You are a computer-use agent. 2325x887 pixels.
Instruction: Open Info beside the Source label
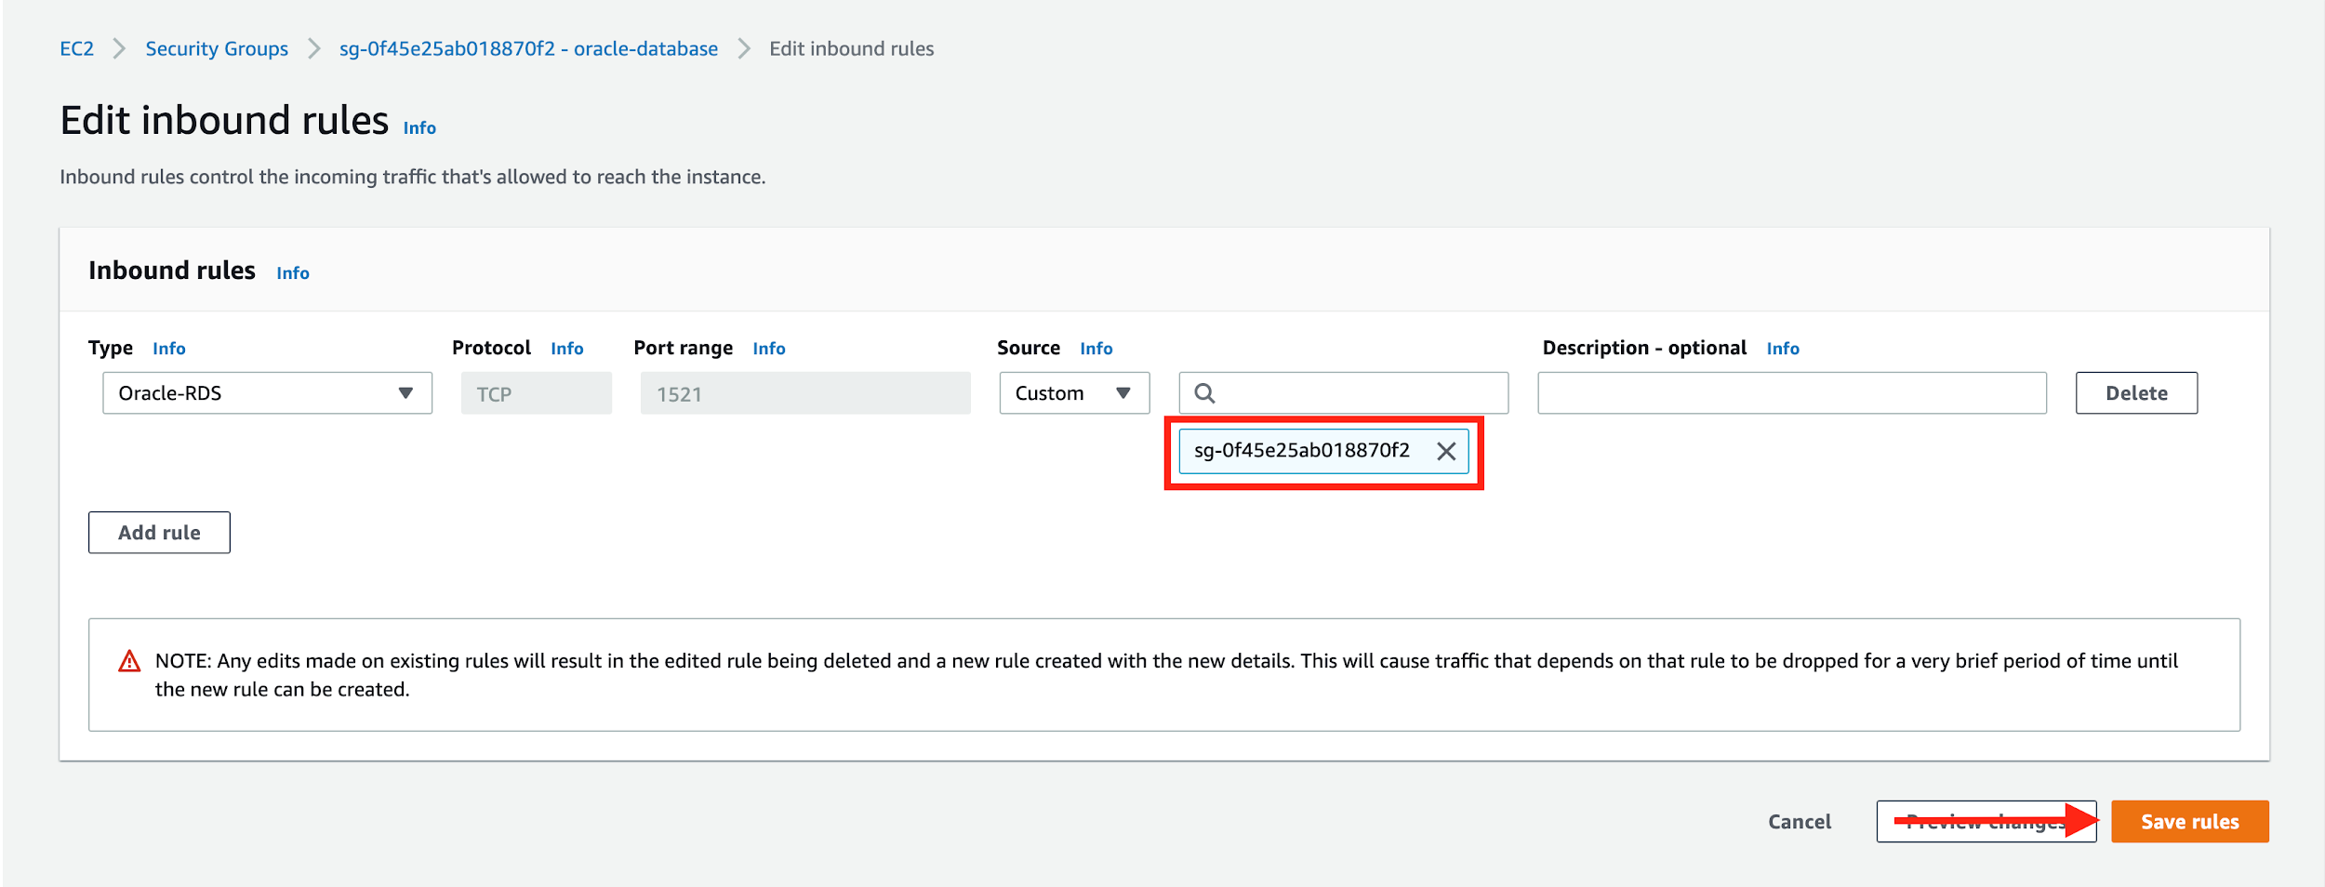click(x=1096, y=348)
